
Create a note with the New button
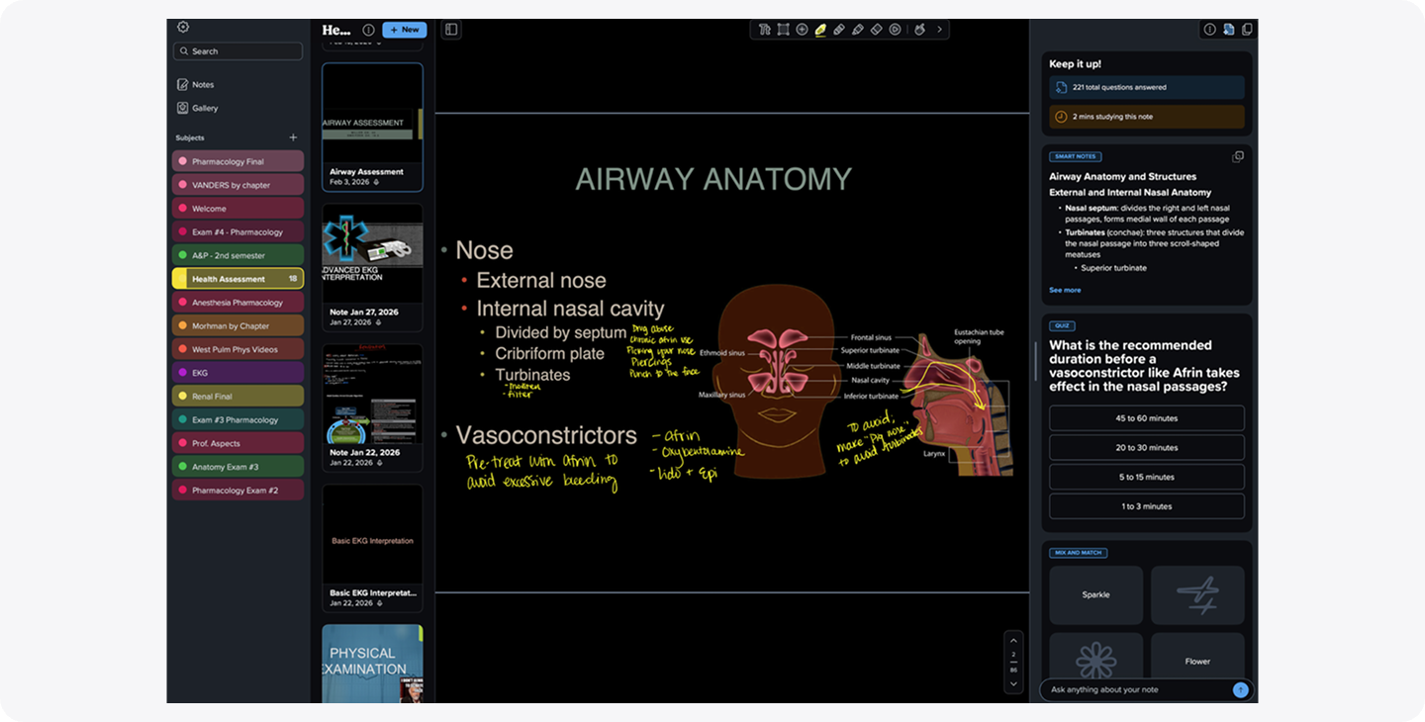(404, 30)
